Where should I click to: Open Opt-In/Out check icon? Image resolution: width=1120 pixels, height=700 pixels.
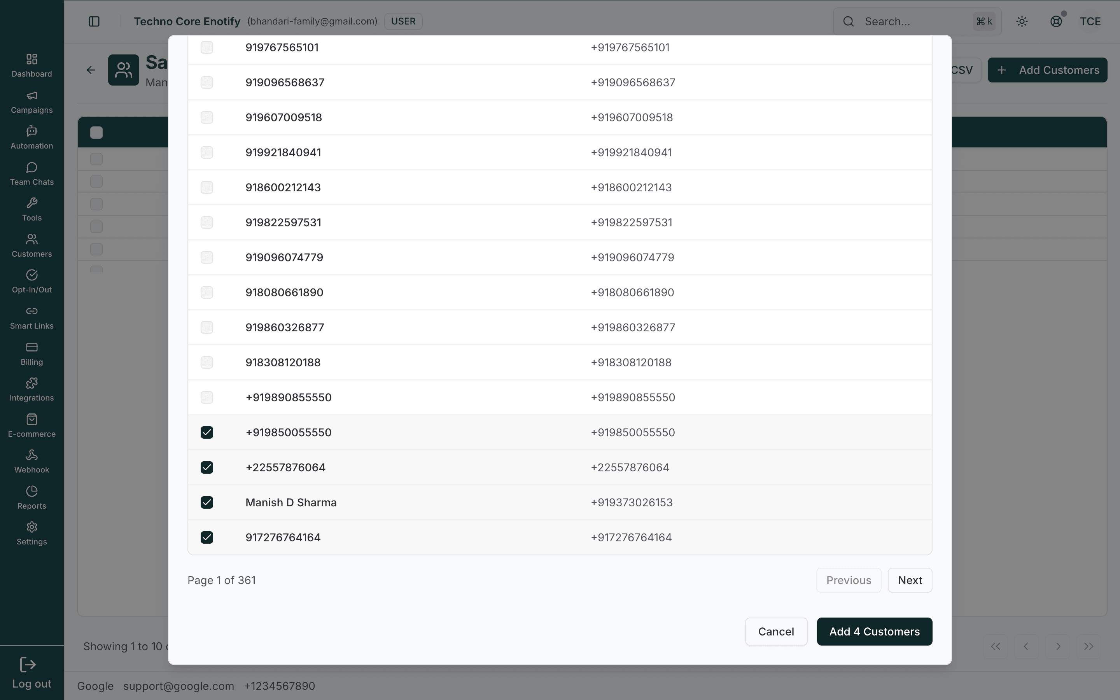click(31, 275)
